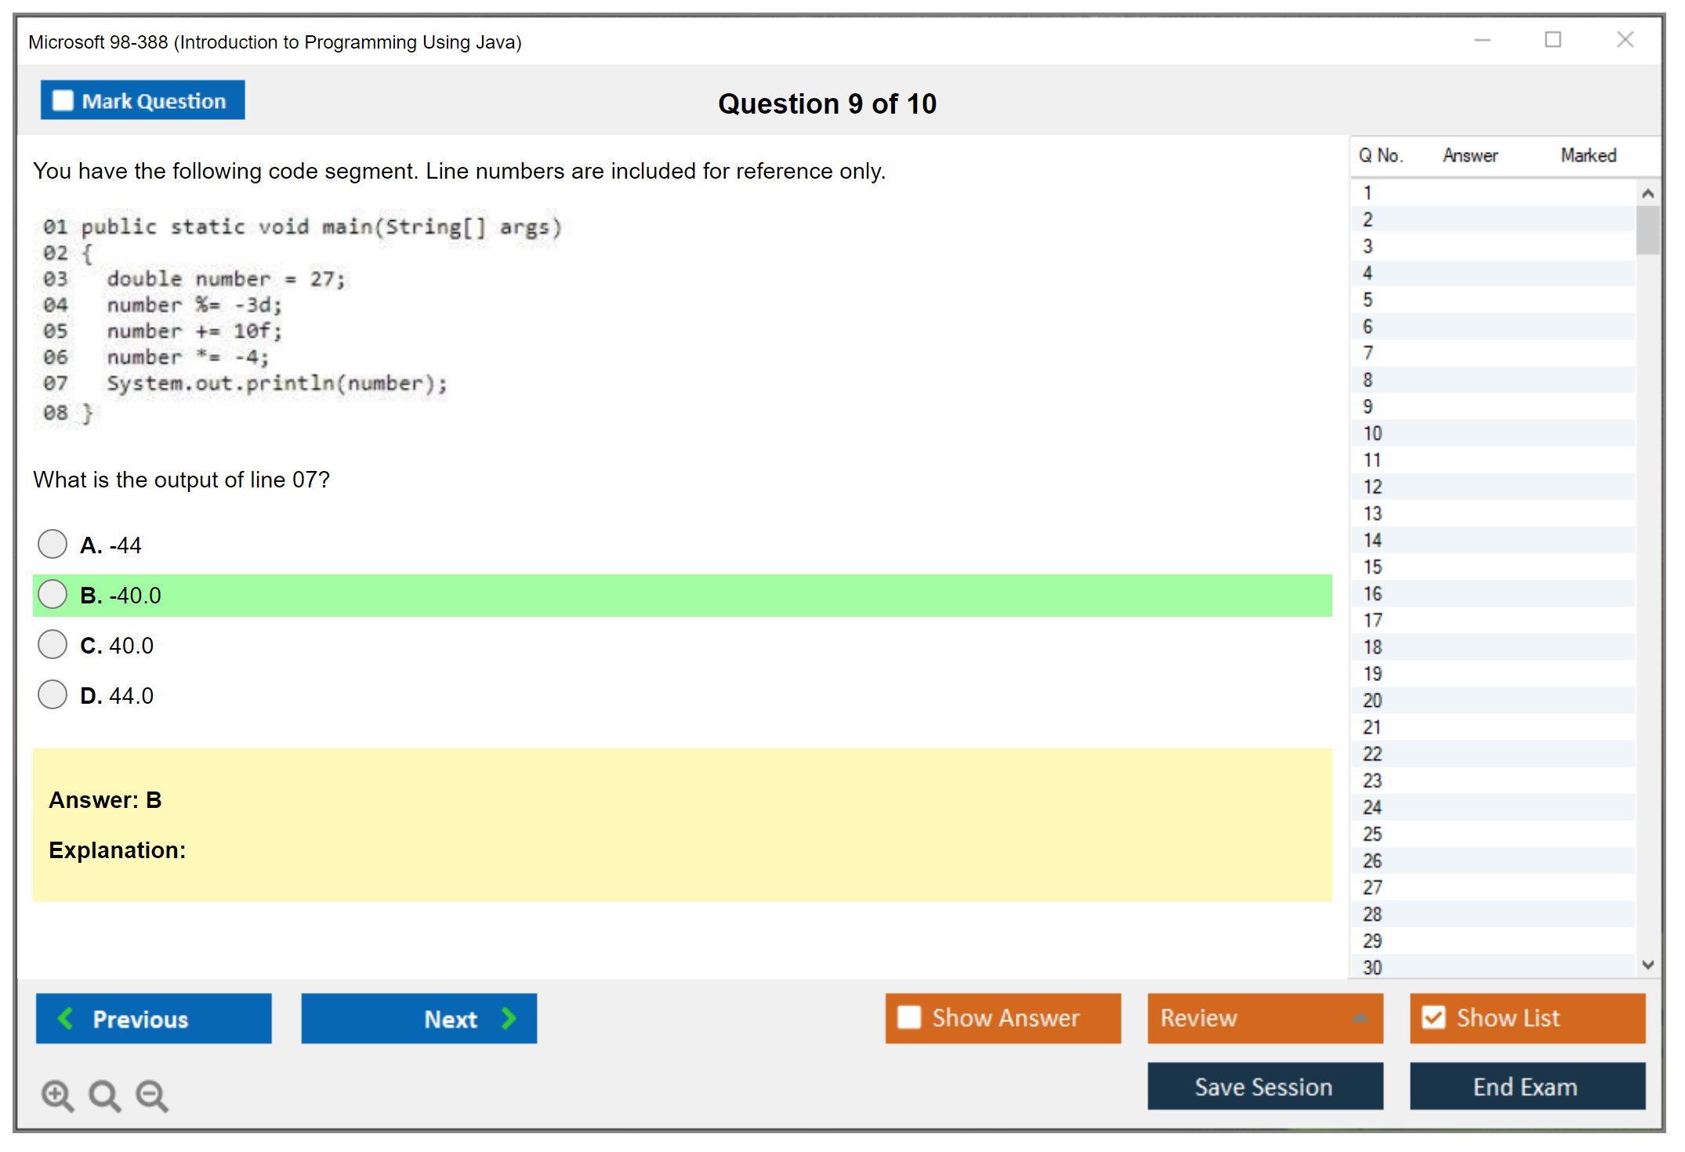Open question 22 from the list

point(1373,754)
